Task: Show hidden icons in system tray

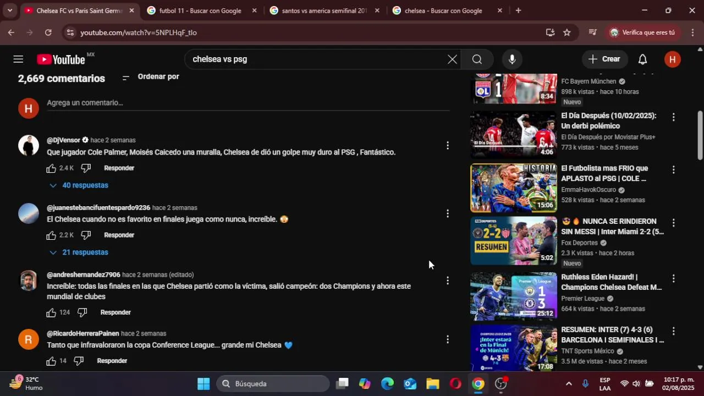Action: point(569,384)
